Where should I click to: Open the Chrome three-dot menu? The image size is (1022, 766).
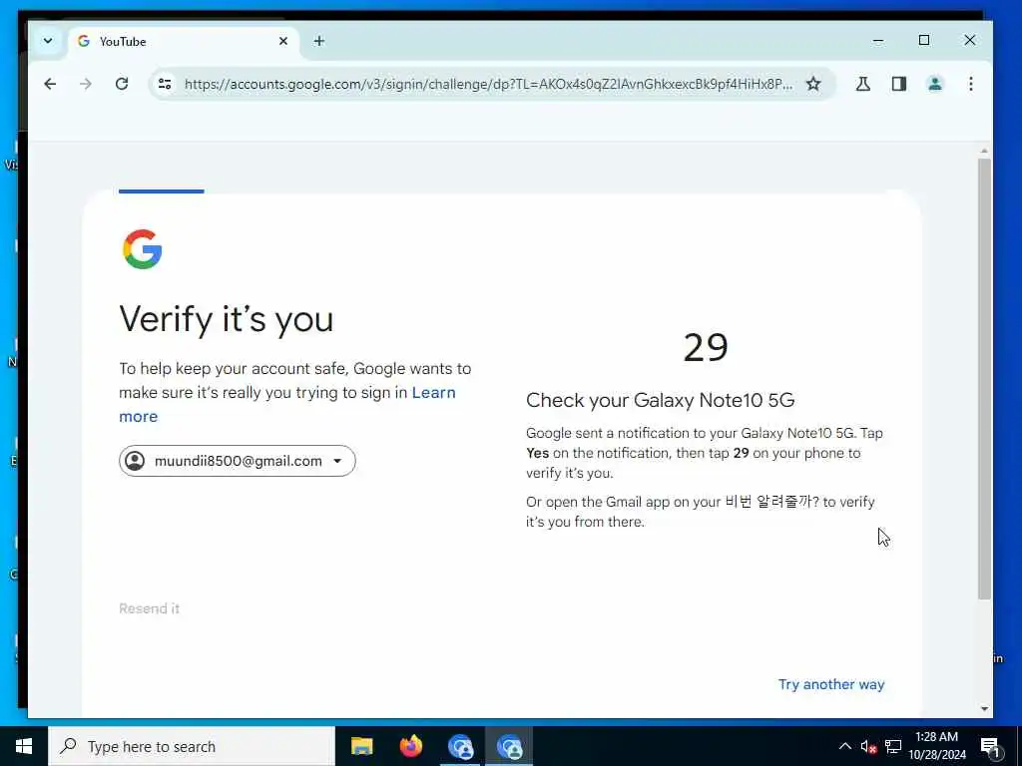[970, 84]
